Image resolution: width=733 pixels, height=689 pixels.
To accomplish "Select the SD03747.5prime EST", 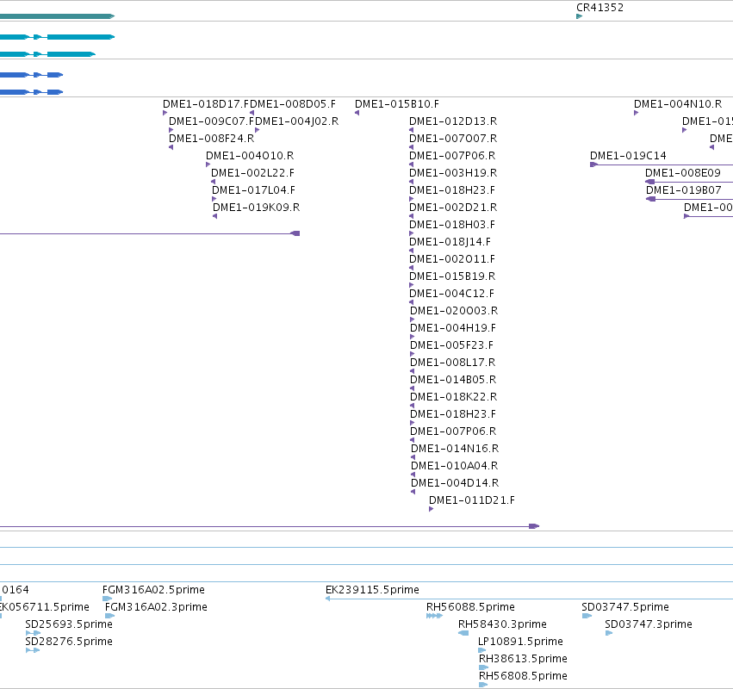I will click(625, 607).
